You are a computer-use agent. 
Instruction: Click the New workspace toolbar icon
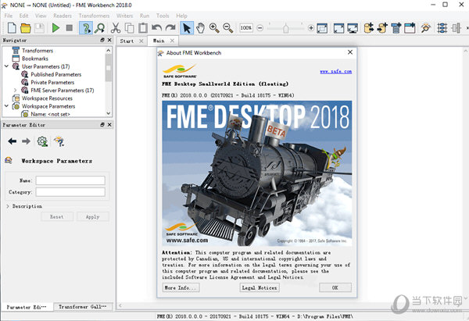12,28
